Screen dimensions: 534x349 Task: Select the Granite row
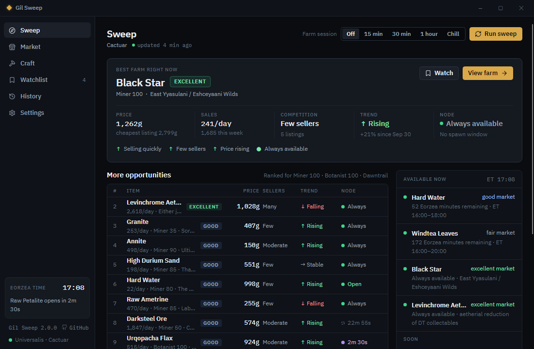248,226
